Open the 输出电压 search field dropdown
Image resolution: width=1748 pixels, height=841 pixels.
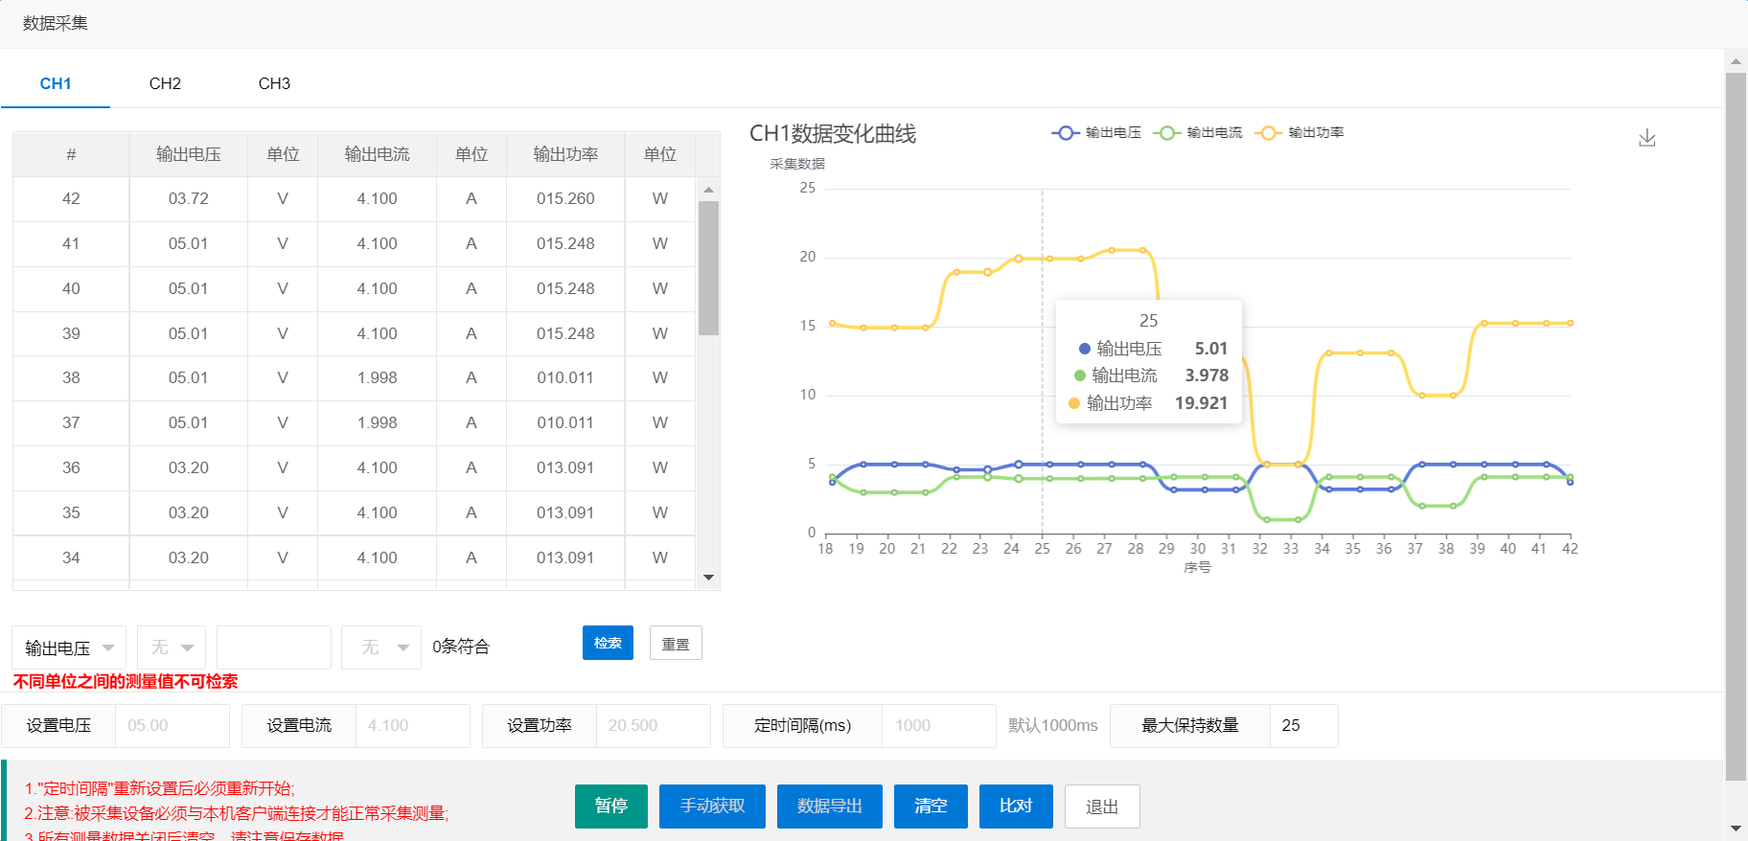[68, 648]
